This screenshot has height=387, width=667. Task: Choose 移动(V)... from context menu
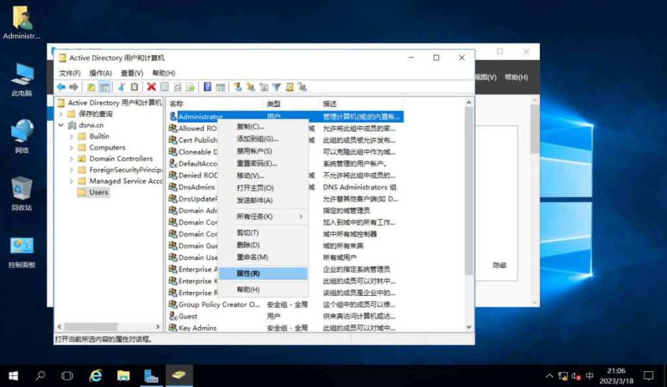coord(263,176)
